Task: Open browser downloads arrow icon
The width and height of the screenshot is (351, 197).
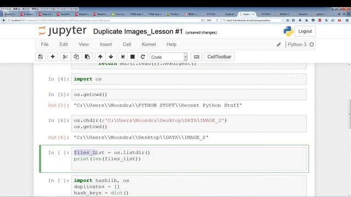Action: pos(300,20)
